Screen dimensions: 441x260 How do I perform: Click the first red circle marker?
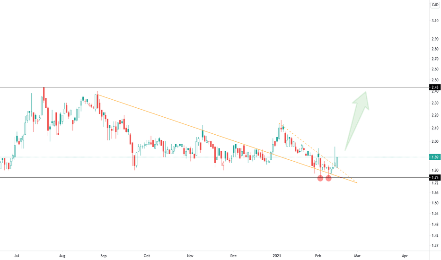[x=320, y=178]
